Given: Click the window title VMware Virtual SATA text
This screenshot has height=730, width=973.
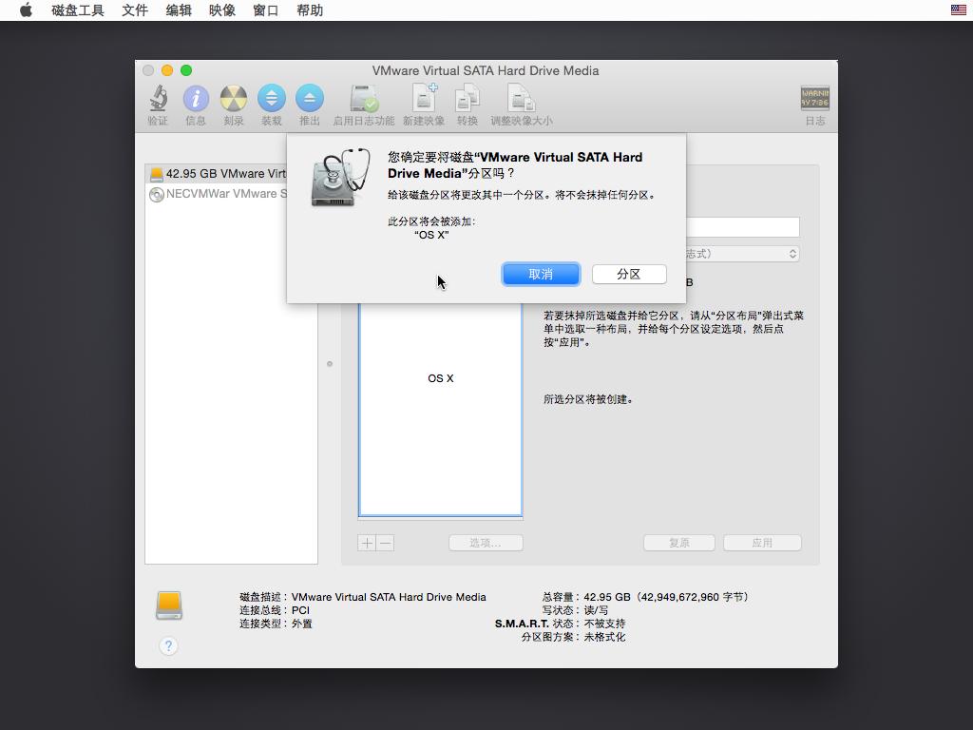Looking at the screenshot, I should (486, 70).
